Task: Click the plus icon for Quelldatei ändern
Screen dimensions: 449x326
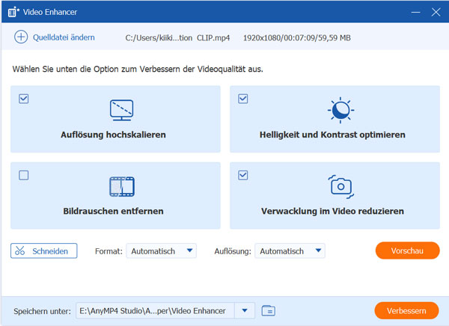Action: 21,37
